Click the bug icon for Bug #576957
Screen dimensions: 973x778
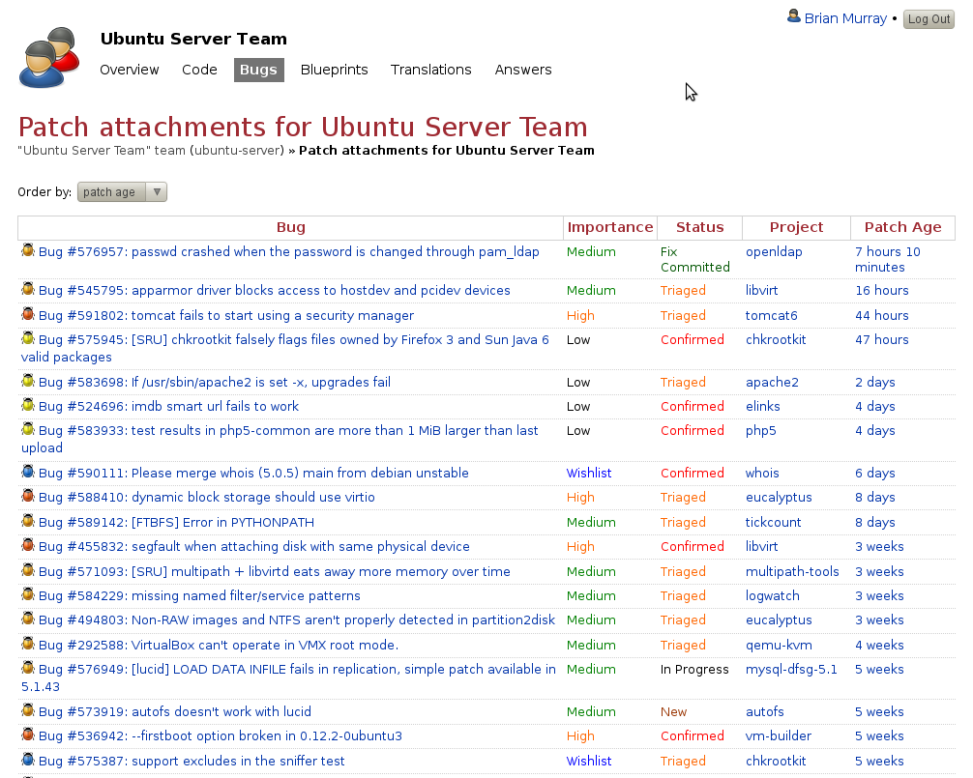point(28,250)
